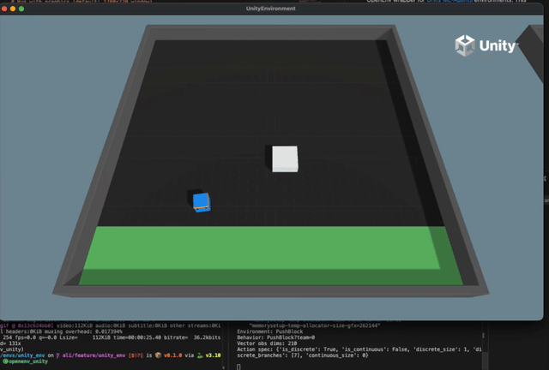The height and width of the screenshot is (370, 549).
Task: Click the 'muxing overhead: 0.017394%' text
Action: [x=83, y=331]
